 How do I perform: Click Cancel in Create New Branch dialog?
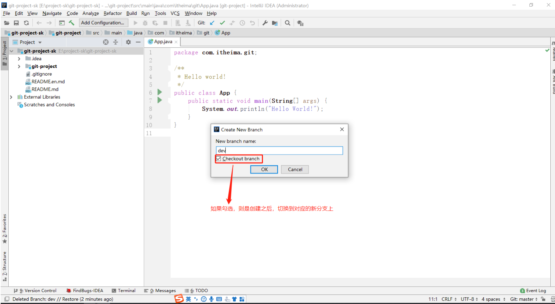(x=295, y=169)
